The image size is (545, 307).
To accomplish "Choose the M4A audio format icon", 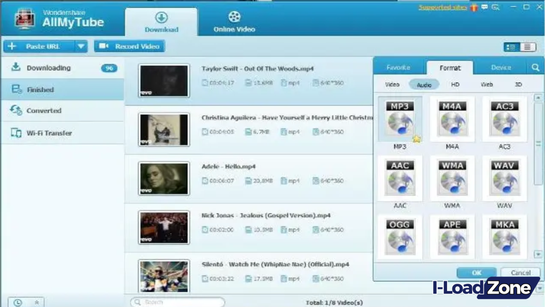I will tap(452, 119).
